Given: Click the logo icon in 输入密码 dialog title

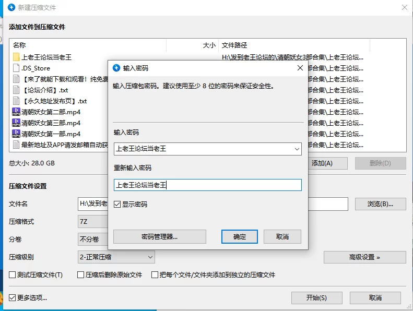Looking at the screenshot, I should [x=116, y=68].
